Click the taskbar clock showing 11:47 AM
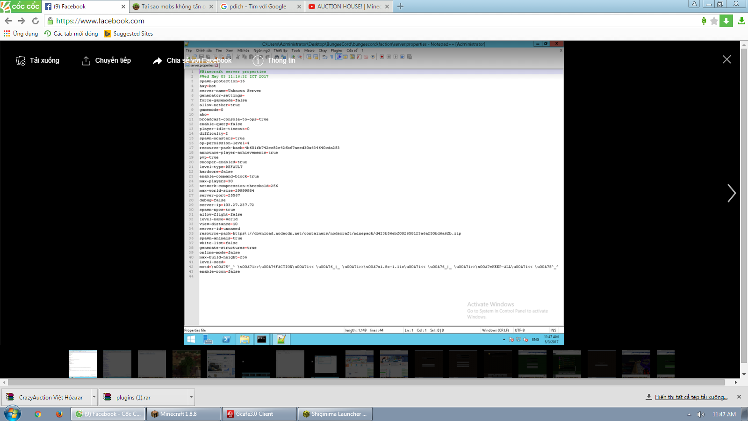Image resolution: width=748 pixels, height=421 pixels. pos(724,414)
